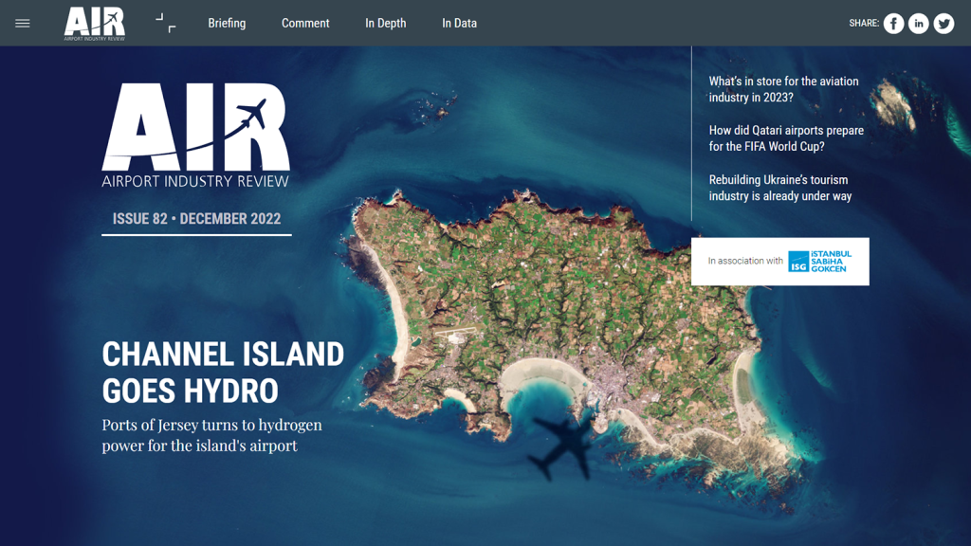
Task: Open the Qatari airports FIFA World Cup story
Action: click(786, 138)
